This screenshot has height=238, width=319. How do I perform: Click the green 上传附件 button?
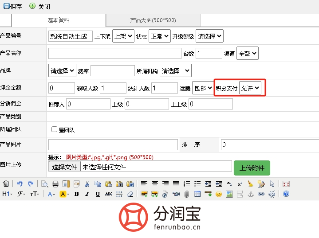coord(252,168)
